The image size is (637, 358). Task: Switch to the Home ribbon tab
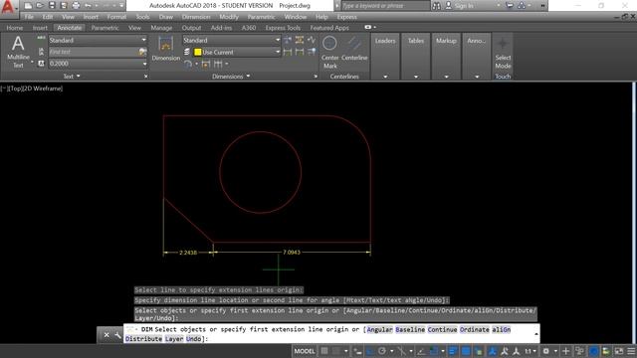15,28
